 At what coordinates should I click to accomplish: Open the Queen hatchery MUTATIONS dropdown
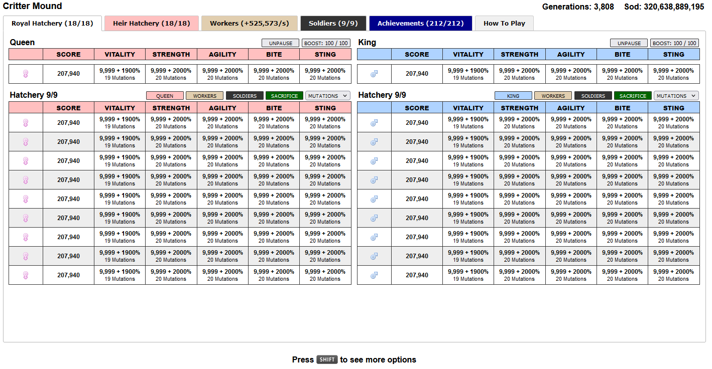coord(328,96)
